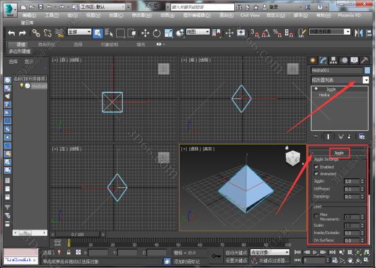Select the Select and Scale tool
Screen dimensions: 376x268
pos(168,33)
